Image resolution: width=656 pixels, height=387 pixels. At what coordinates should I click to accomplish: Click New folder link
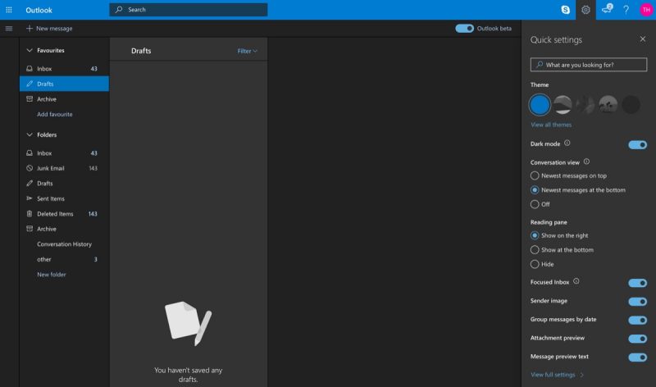52,275
